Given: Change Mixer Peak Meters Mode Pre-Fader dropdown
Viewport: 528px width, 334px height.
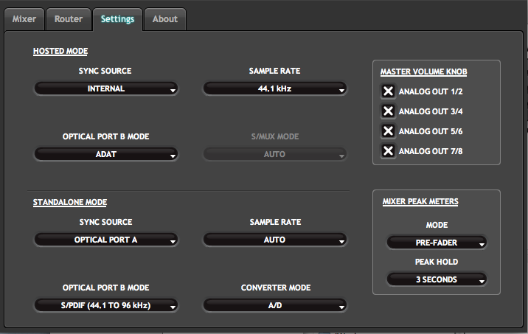Looking at the screenshot, I should coord(437,243).
